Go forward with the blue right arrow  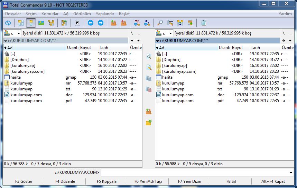[101, 23]
